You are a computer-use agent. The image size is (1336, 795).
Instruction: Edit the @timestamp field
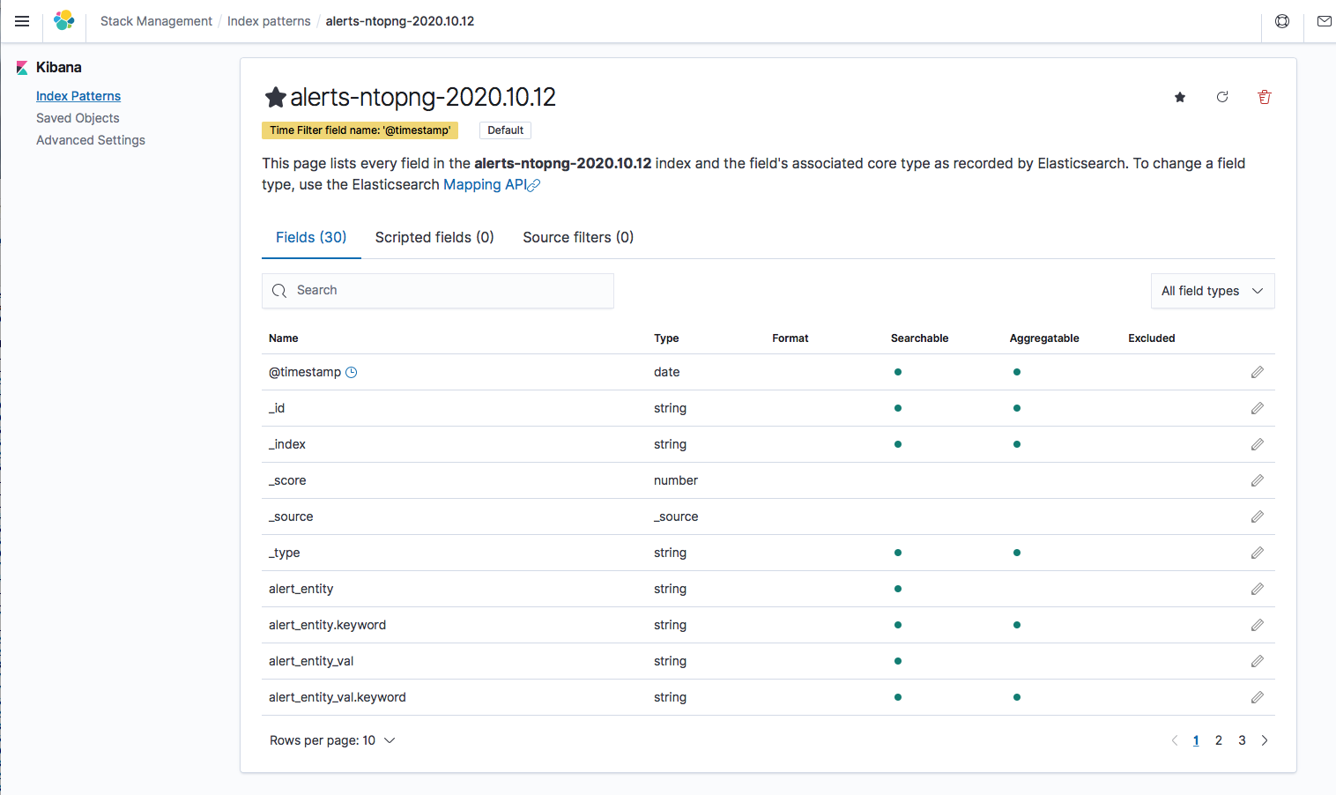pyautogui.click(x=1258, y=372)
